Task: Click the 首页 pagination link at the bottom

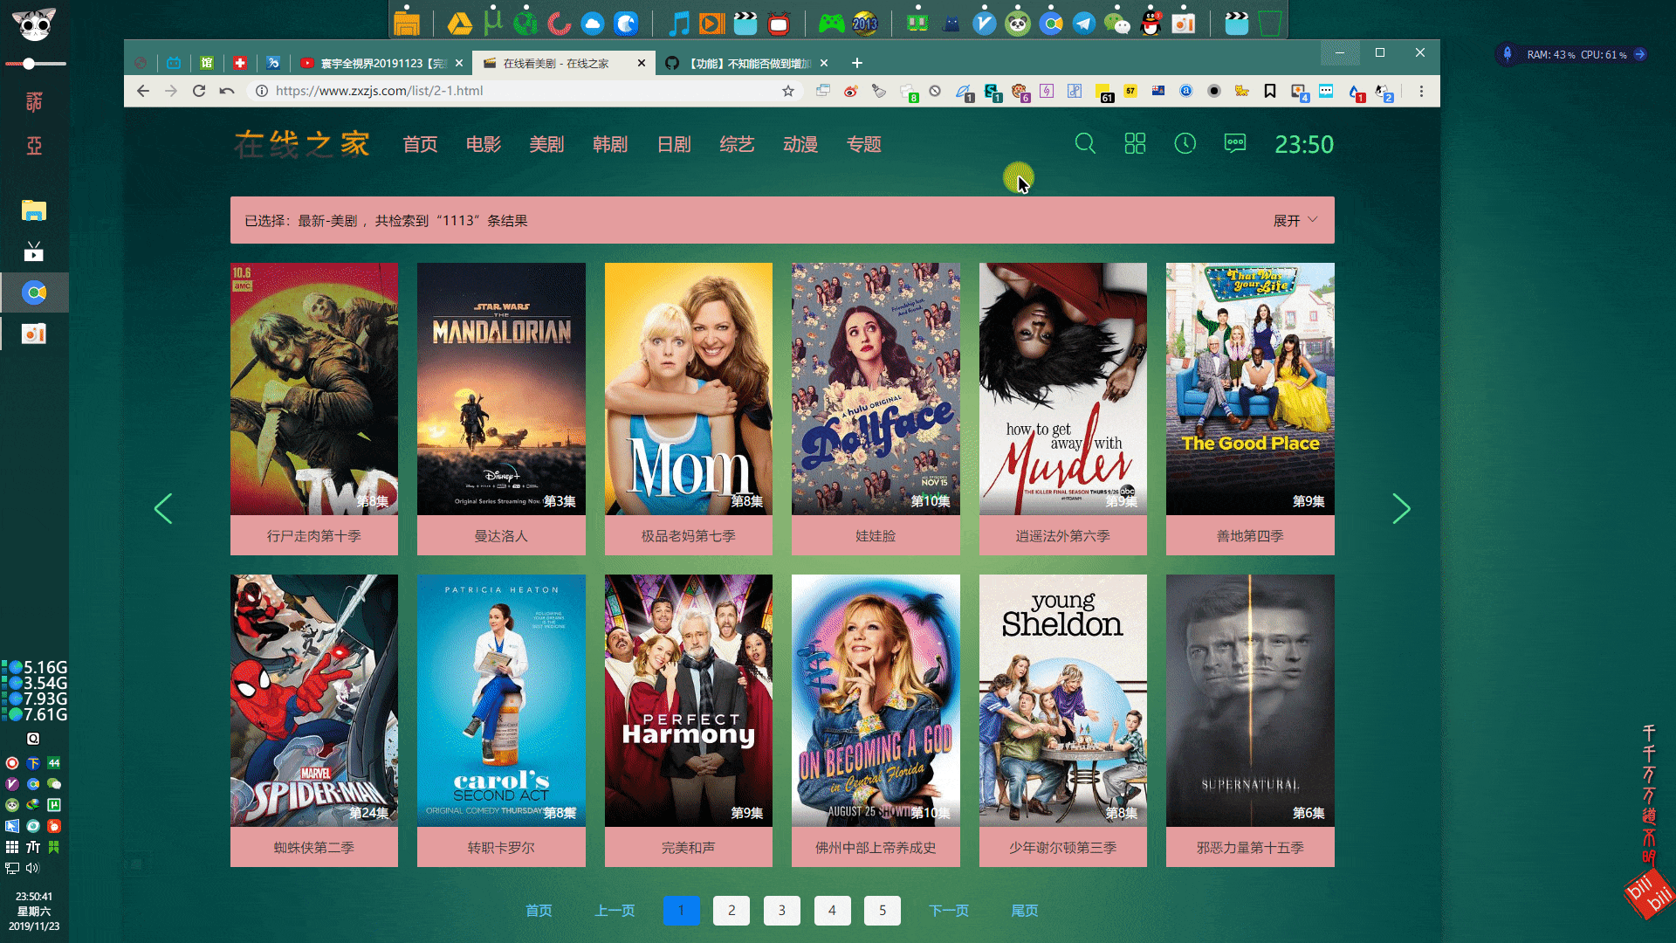Action: tap(539, 911)
